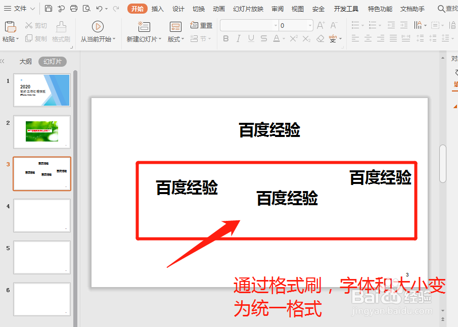Click the increase paragraph spacing icon
Screen dimensions: 458x327
click(420, 38)
